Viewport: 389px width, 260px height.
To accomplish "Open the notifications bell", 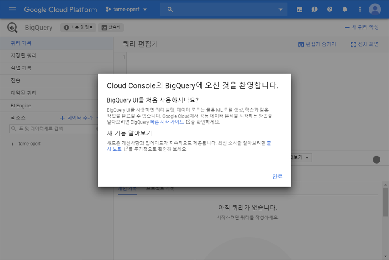I will coord(345,9).
